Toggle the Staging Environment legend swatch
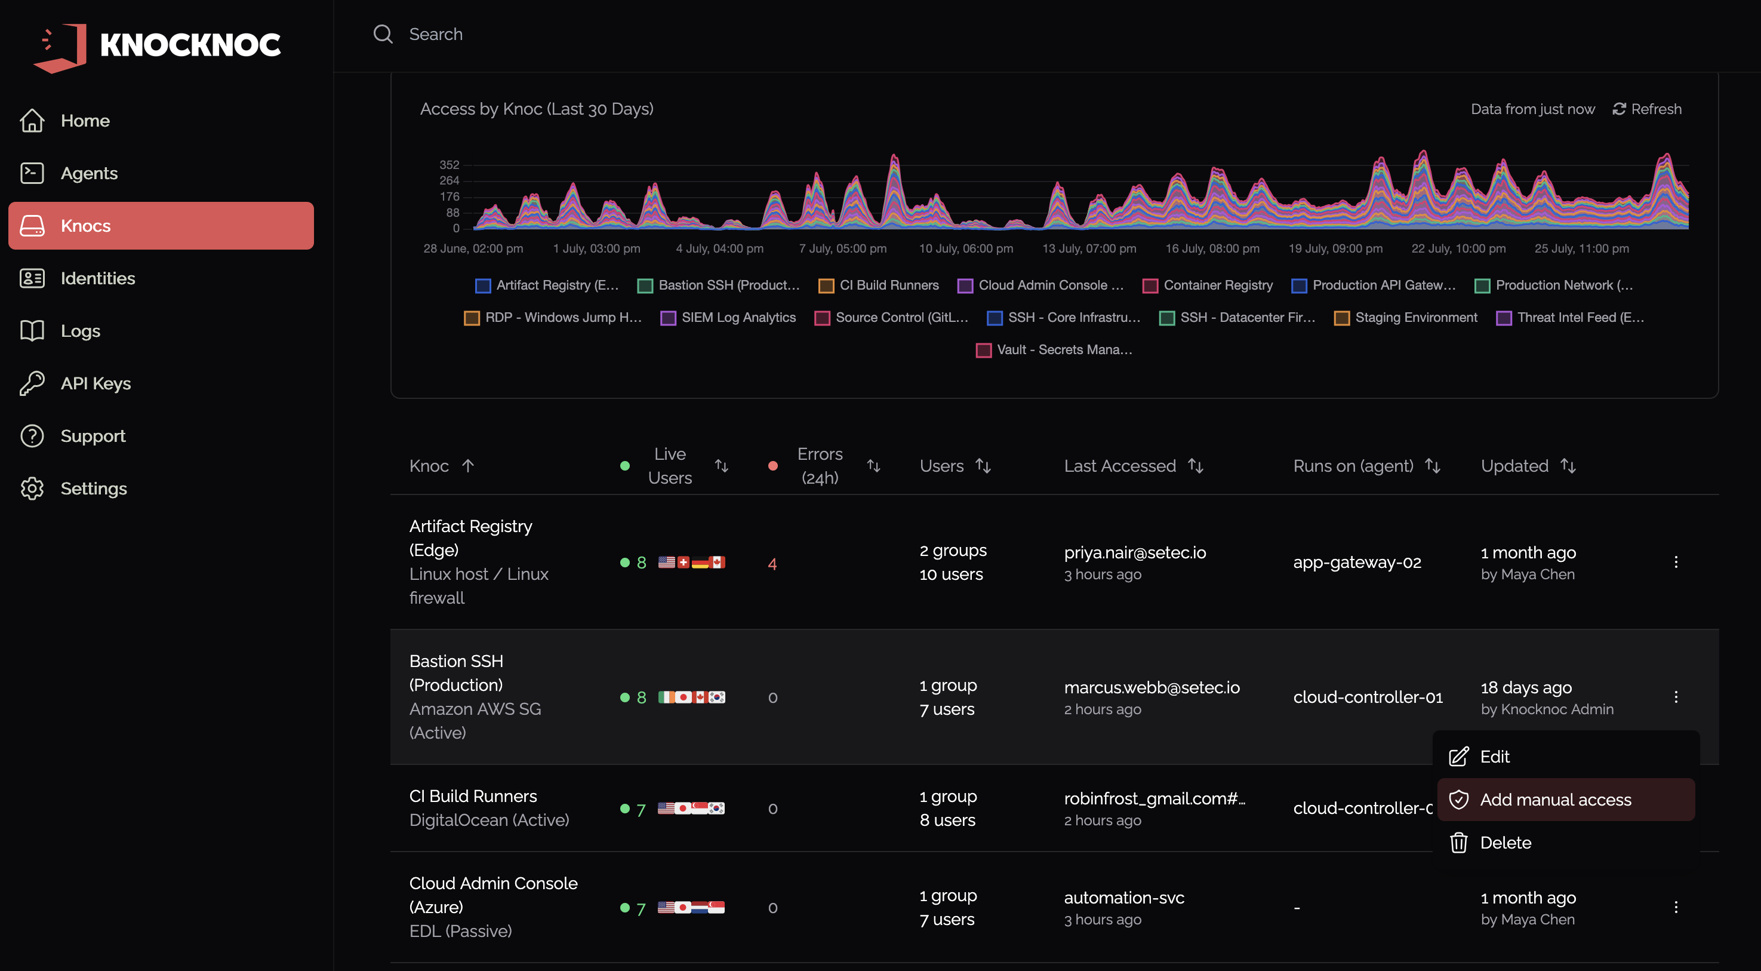The width and height of the screenshot is (1761, 971). 1341,317
